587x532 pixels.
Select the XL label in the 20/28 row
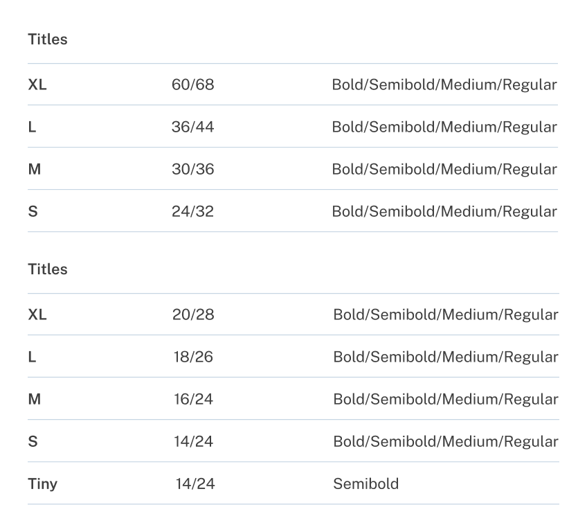[x=37, y=315]
